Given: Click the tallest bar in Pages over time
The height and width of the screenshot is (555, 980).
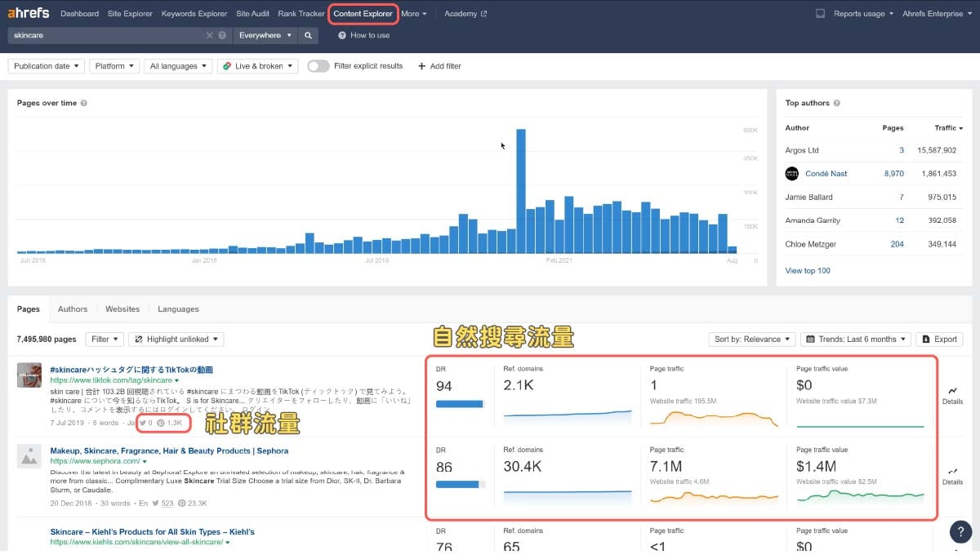Looking at the screenshot, I should 520,192.
